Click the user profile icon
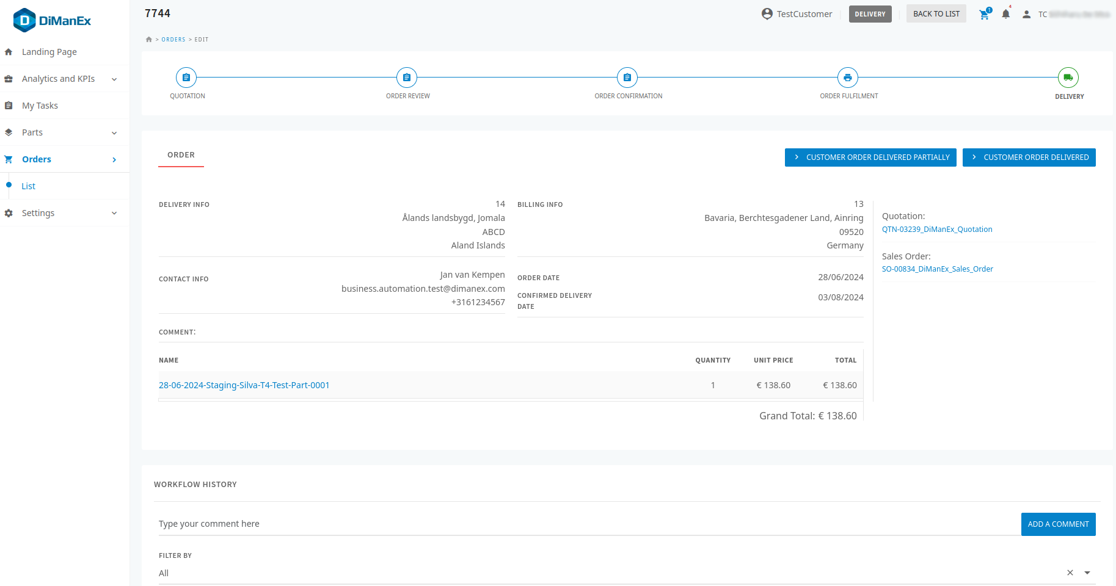The height and width of the screenshot is (586, 1116). click(1027, 14)
